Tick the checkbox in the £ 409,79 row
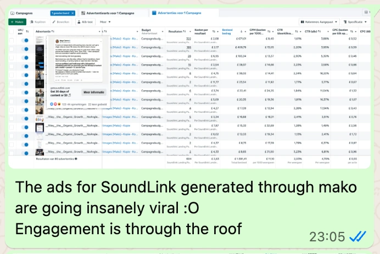The height and width of the screenshot is (254, 380). point(12,49)
